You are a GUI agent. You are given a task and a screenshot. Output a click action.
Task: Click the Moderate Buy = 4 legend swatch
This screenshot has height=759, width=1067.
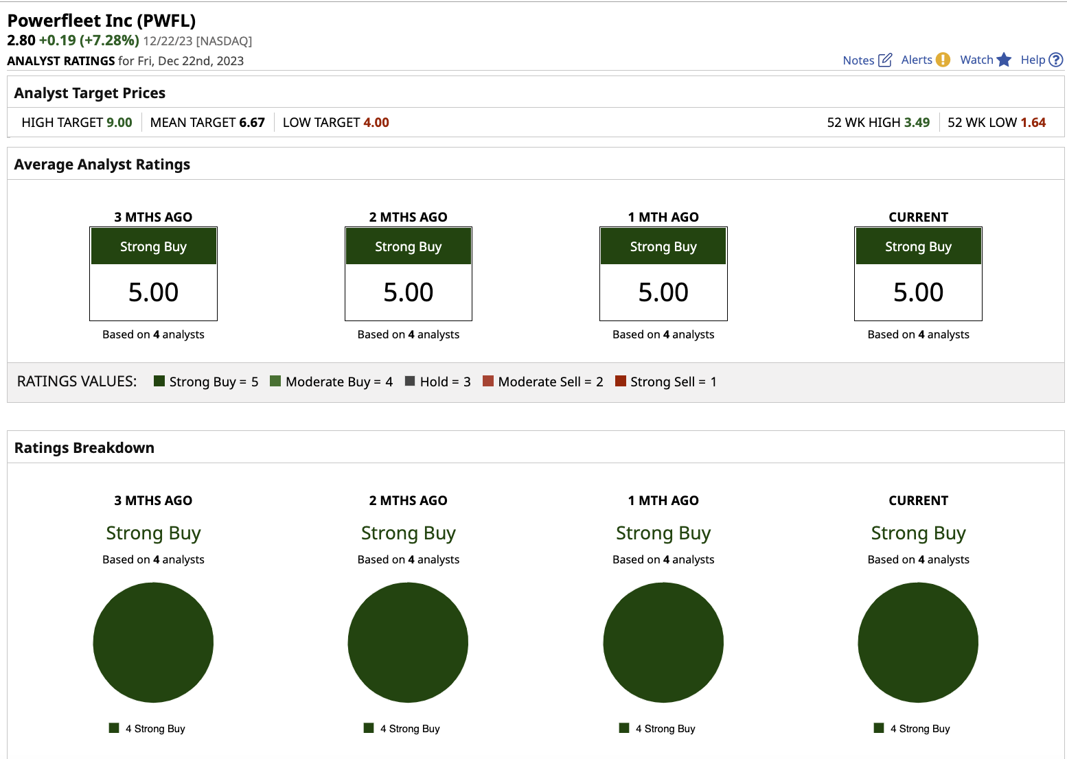point(275,382)
